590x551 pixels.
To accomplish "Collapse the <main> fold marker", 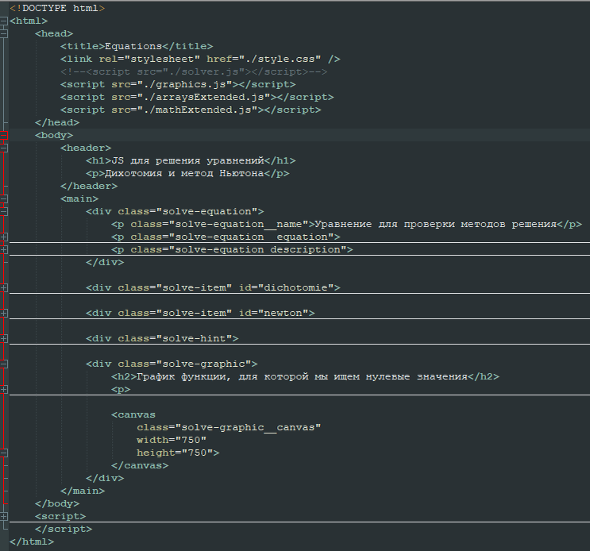I will (x=3, y=199).
